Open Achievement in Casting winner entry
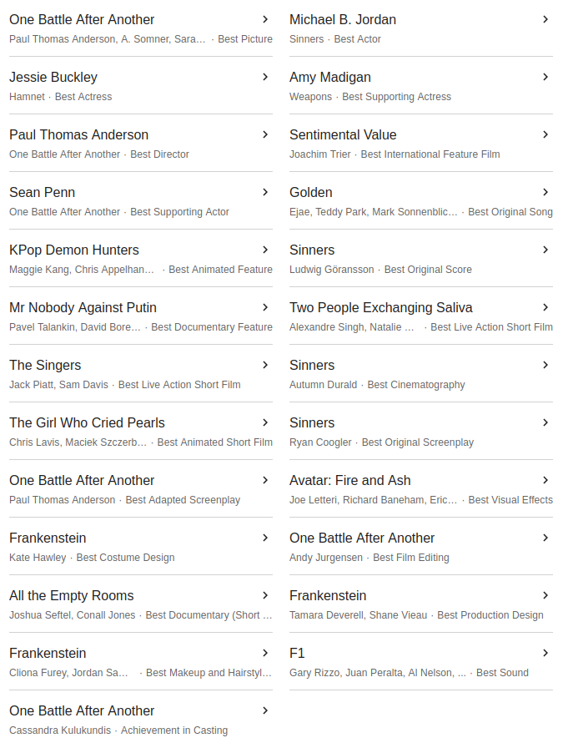Screen dimensions: 578x743 [x=141, y=720]
